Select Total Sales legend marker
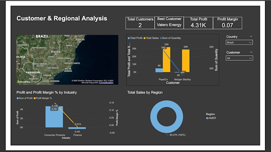271x152 pixels. 145,38
